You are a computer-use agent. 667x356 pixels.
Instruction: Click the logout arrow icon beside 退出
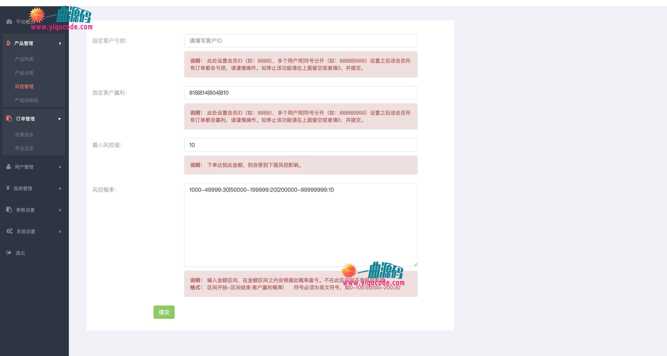[9, 253]
